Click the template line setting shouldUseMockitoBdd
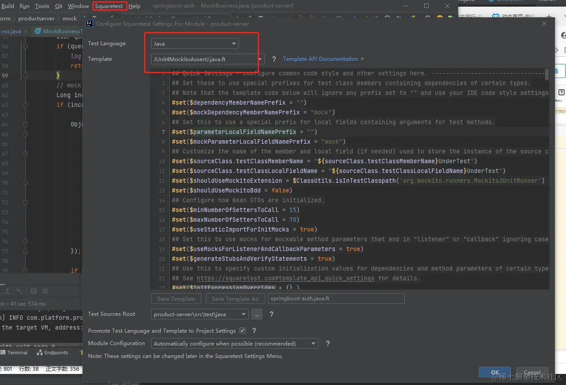The height and width of the screenshot is (385, 566). pyautogui.click(x=232, y=190)
